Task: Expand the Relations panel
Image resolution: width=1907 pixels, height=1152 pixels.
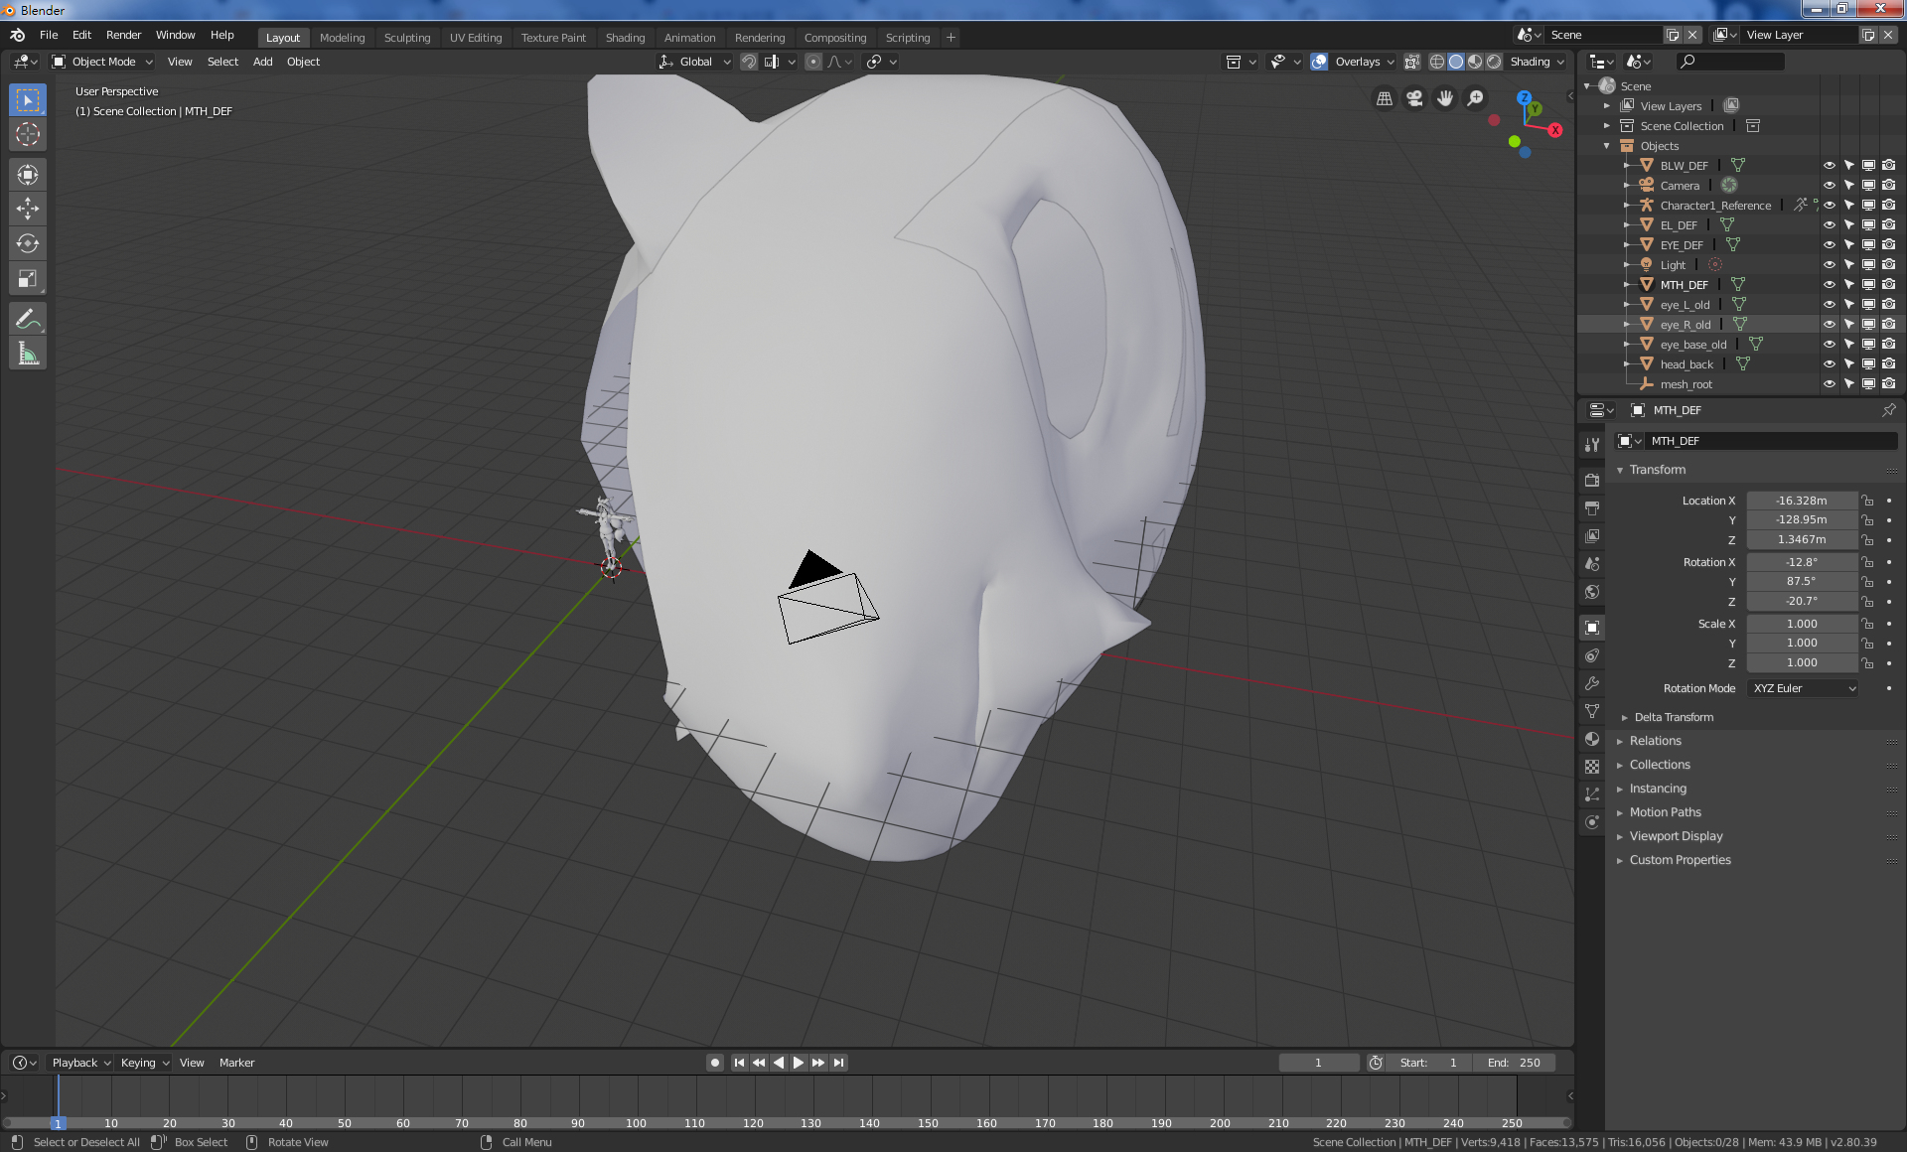Action: click(1655, 741)
